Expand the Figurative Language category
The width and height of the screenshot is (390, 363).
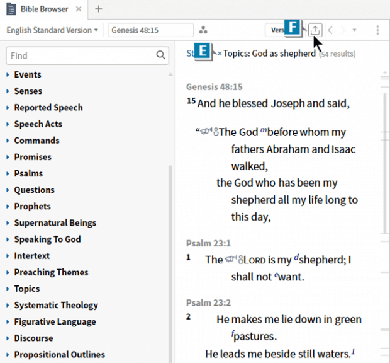(x=8, y=322)
